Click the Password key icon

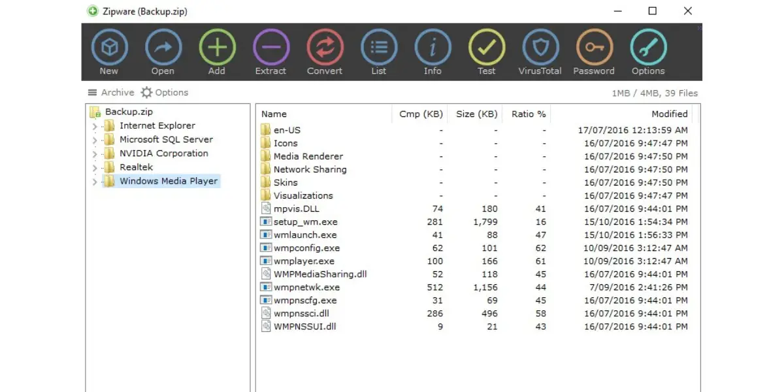(594, 48)
